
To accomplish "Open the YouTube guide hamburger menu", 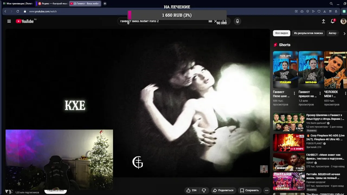I will [x=9, y=21].
